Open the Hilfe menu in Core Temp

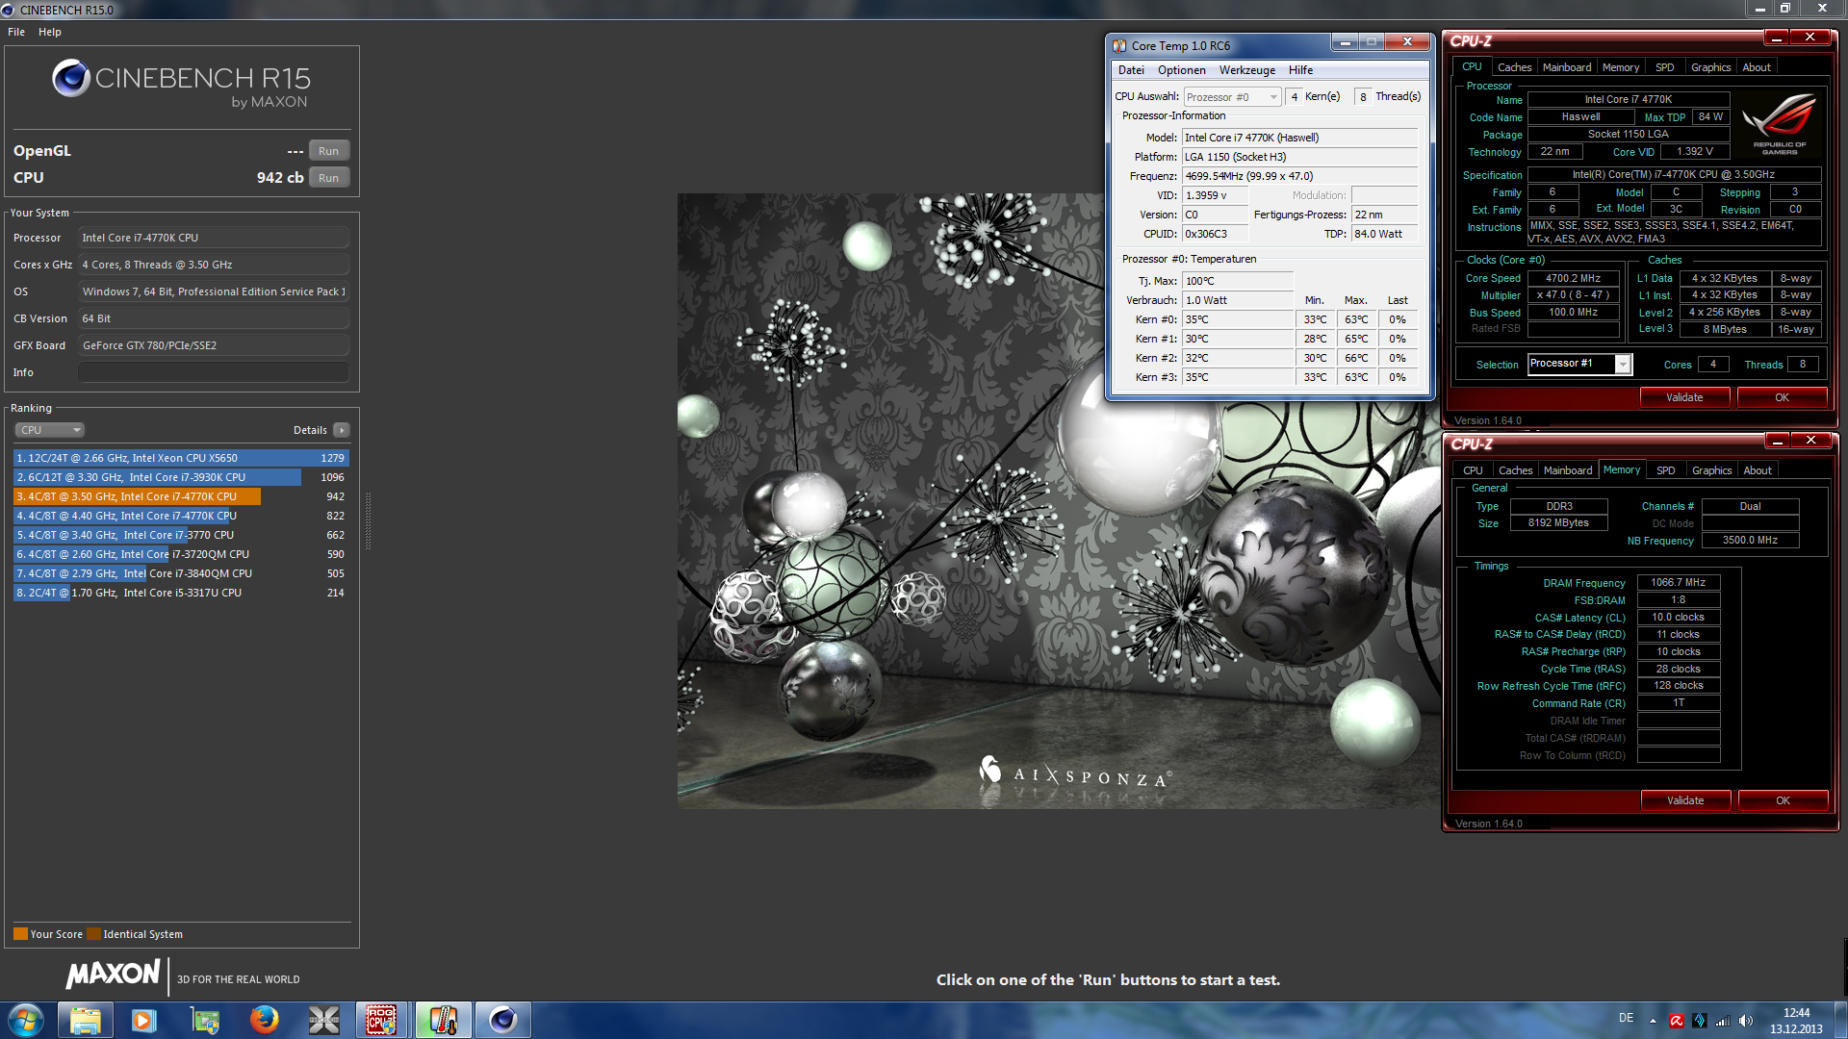(x=1300, y=70)
